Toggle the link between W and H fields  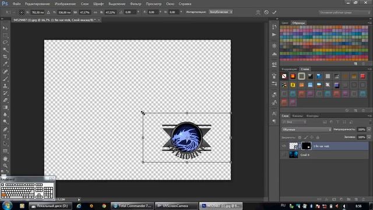(96, 12)
